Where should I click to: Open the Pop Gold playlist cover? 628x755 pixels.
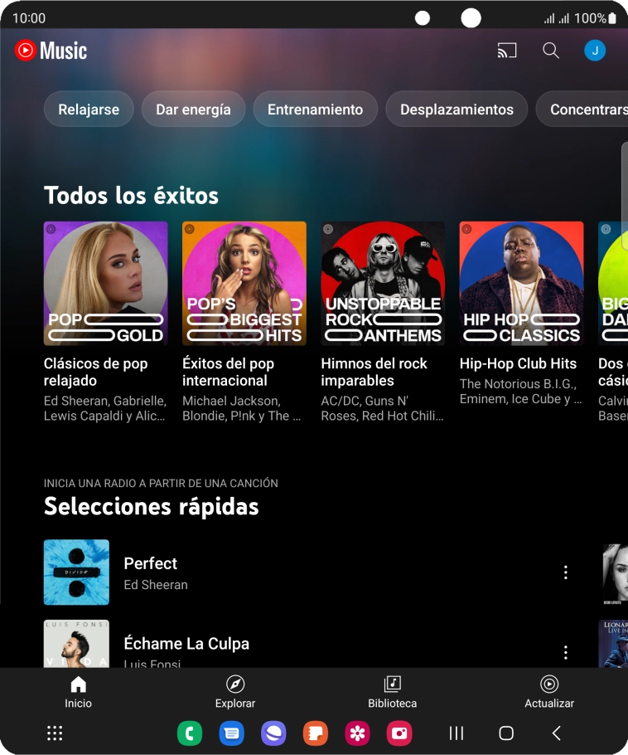click(105, 283)
